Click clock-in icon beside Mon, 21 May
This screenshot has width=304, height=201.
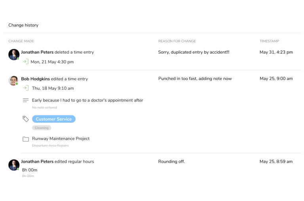pos(26,62)
